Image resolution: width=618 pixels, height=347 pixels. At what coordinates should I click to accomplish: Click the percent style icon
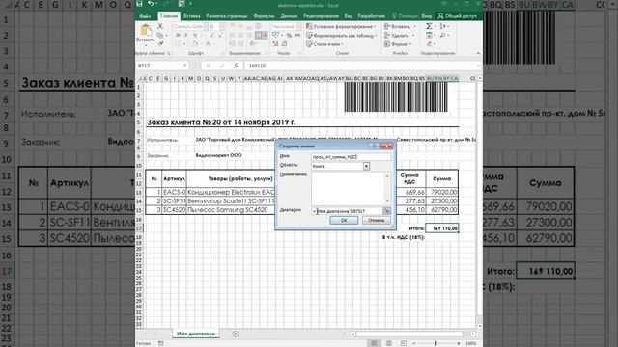pyautogui.click(x=289, y=36)
